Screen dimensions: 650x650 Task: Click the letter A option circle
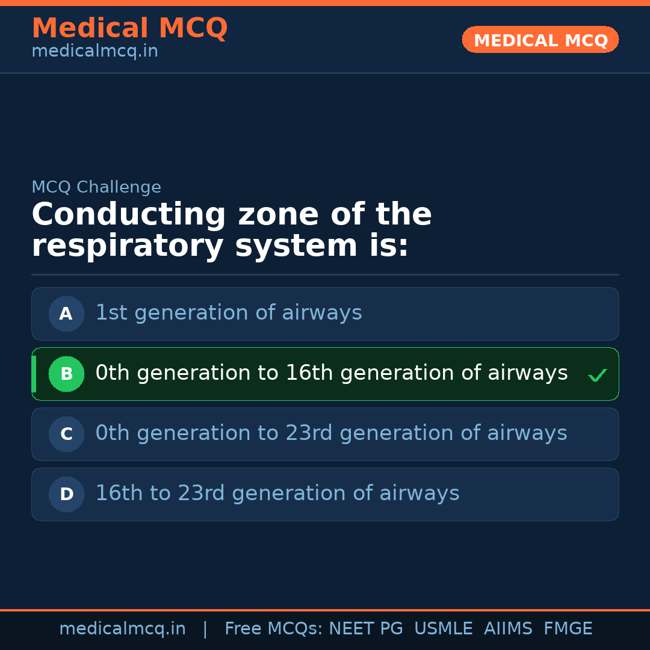click(66, 314)
